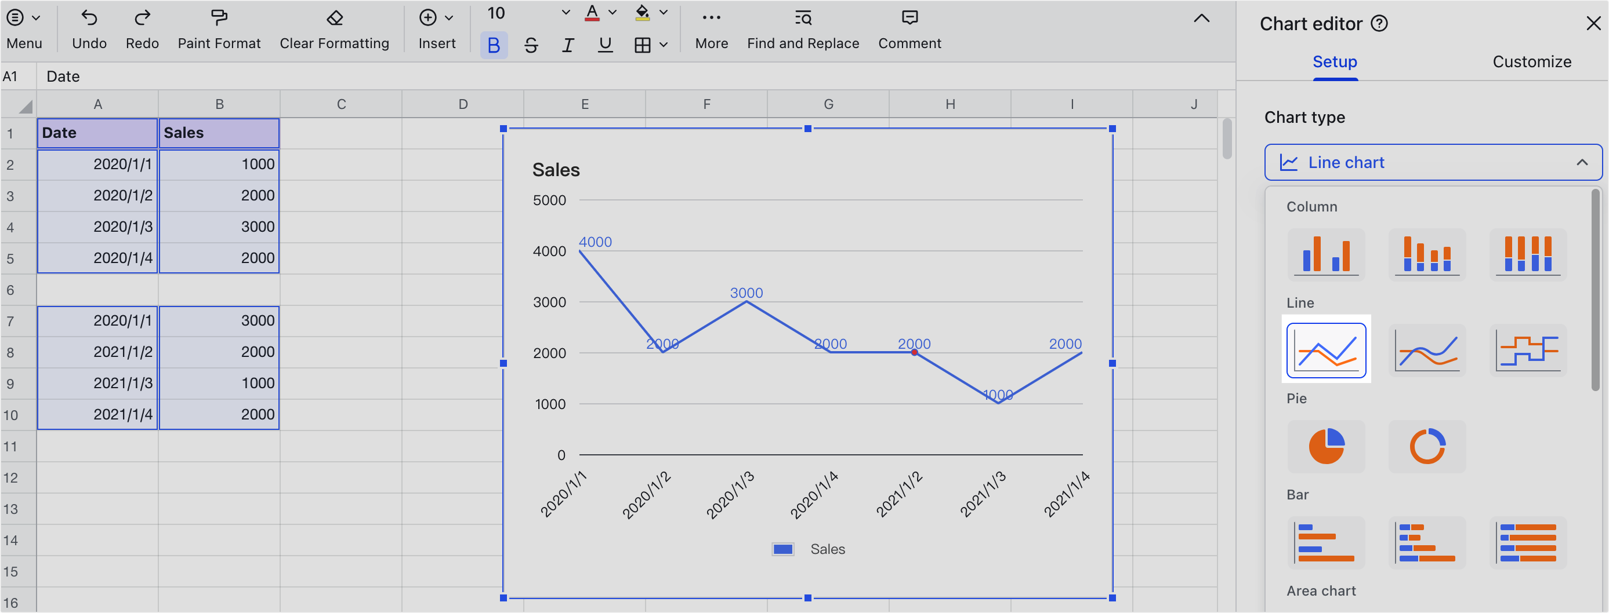Select the stacked column chart icon
Screen dimensions: 1609x613
(1427, 255)
